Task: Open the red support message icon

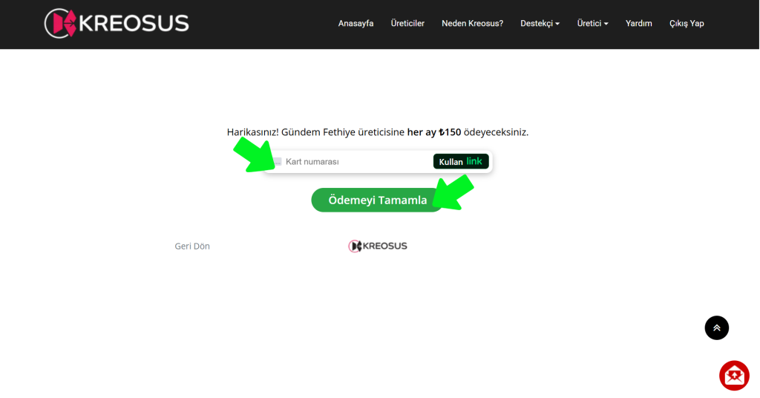Action: click(734, 376)
